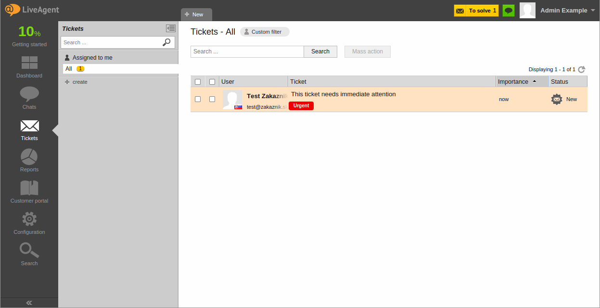The height and width of the screenshot is (308, 600).
Task: Click the New status icon
Action: [x=557, y=100]
